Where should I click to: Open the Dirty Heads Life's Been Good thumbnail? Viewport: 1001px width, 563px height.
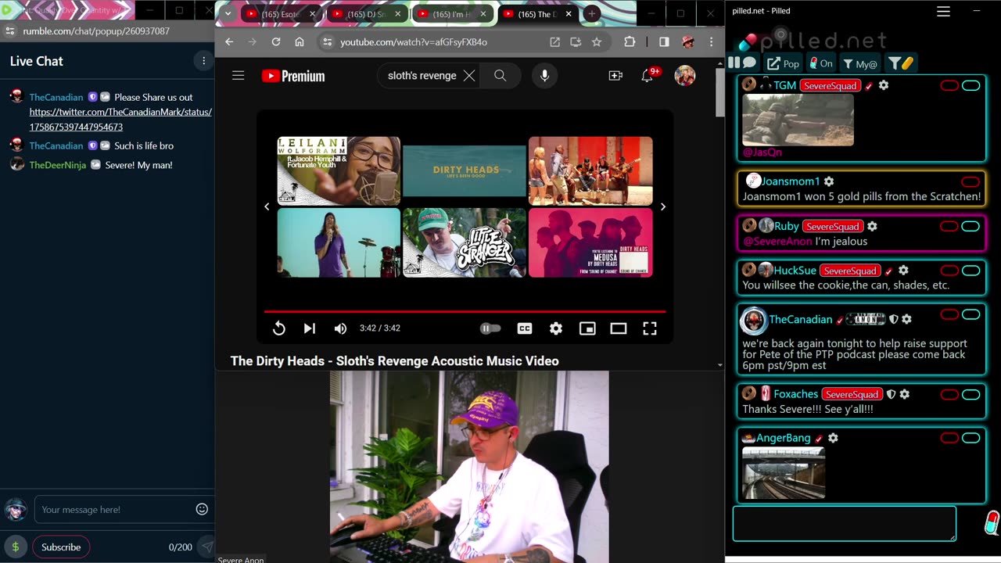pos(465,170)
